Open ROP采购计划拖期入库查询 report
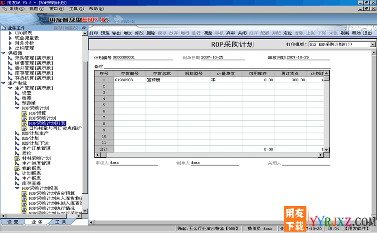Image resolution: width=377 pixels, height=233 pixels. [x=56, y=203]
